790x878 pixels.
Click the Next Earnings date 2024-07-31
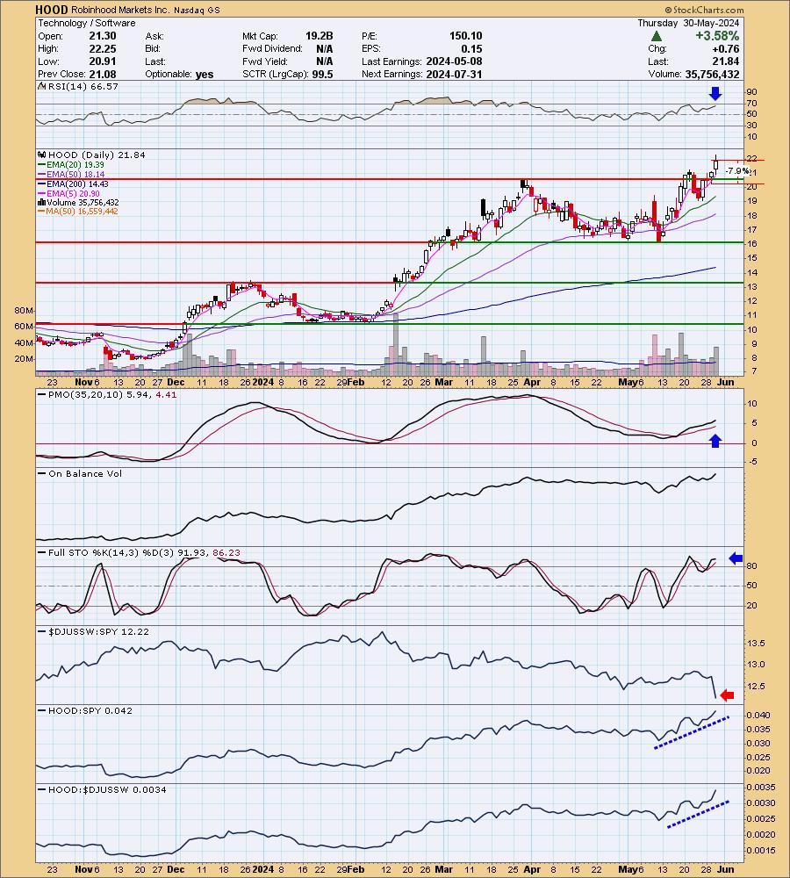click(454, 74)
